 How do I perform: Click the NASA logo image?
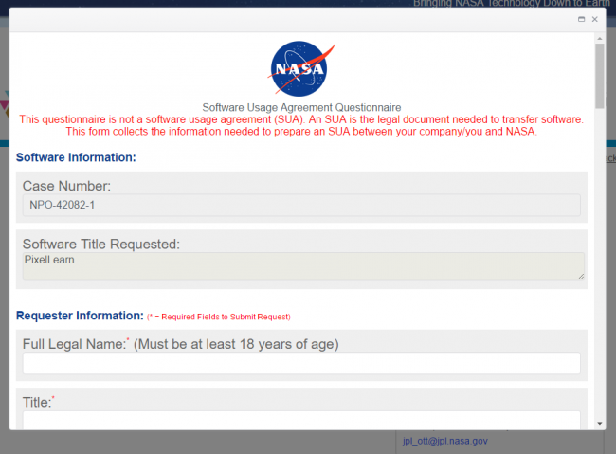[x=301, y=68]
